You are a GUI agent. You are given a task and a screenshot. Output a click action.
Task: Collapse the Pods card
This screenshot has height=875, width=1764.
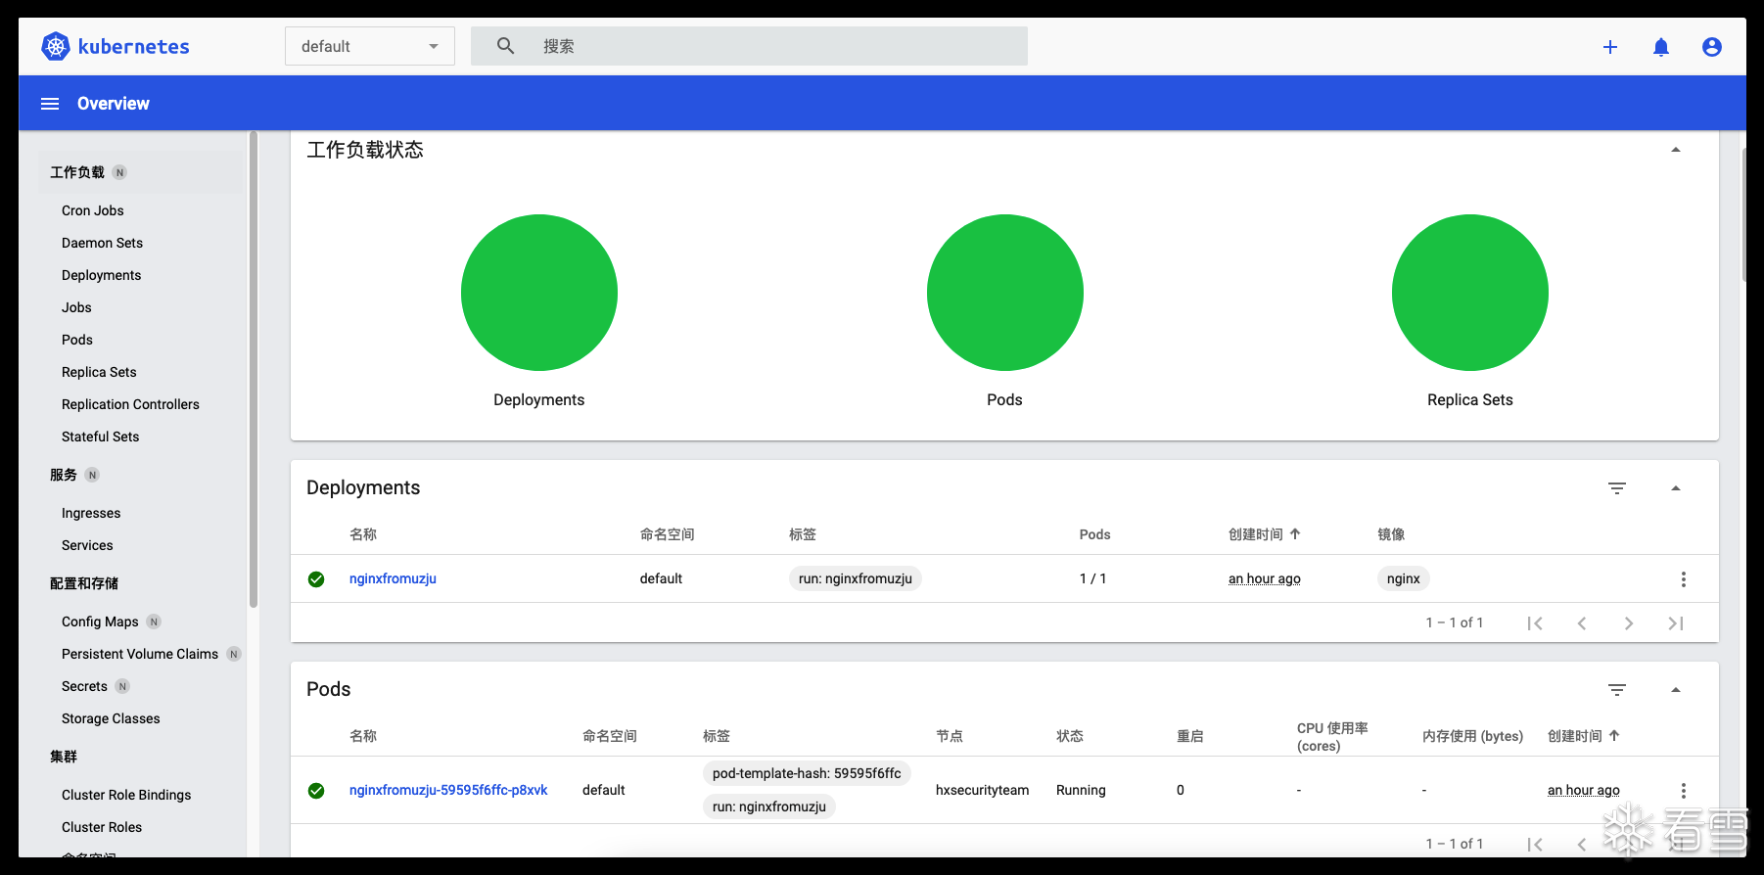pos(1676,690)
